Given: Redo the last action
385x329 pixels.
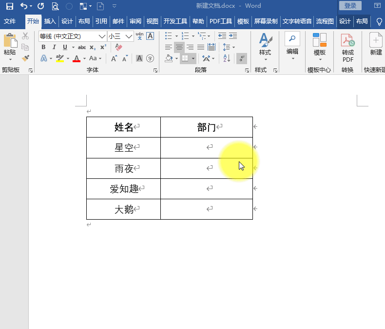Looking at the screenshot, I should click(x=41, y=6).
